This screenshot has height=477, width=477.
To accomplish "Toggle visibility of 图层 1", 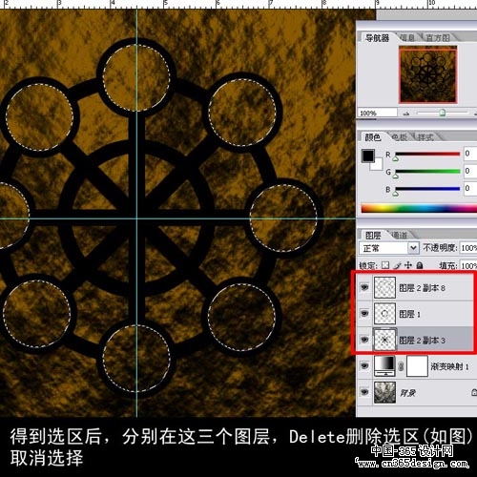I will coord(364,314).
